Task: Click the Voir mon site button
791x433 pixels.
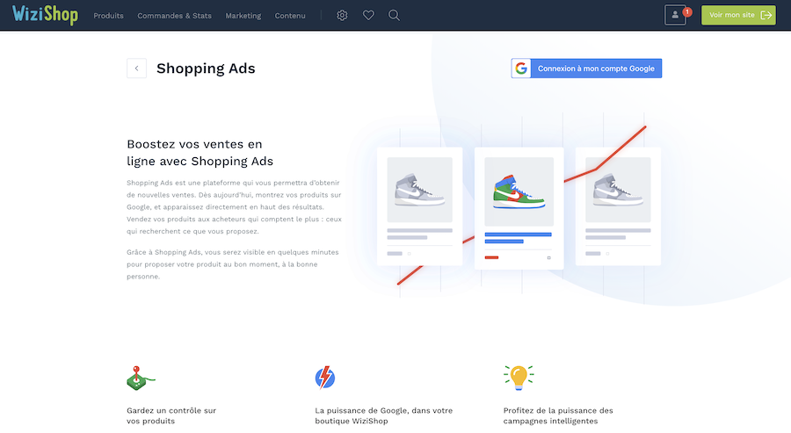Action: click(x=738, y=15)
